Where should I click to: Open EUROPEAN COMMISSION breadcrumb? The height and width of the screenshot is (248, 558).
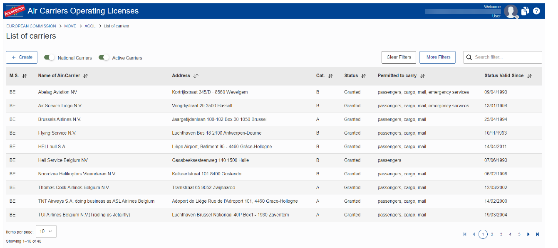[x=31, y=26]
